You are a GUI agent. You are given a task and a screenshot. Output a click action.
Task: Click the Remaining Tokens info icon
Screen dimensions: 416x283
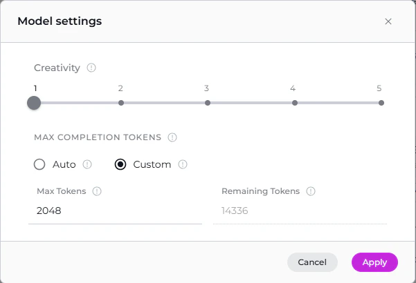coord(311,191)
